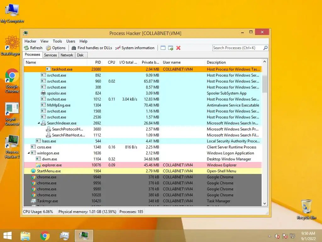Viewport: 322px width, 242px height.
Task: Click the SearchIndexer.exe icon
Action: pyautogui.click(x=43, y=123)
